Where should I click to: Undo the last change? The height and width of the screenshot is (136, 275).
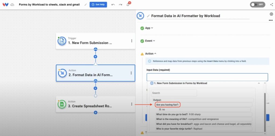[113, 5]
